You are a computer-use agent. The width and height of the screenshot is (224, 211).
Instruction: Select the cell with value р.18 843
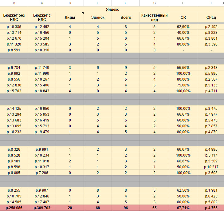click(x=42, y=91)
